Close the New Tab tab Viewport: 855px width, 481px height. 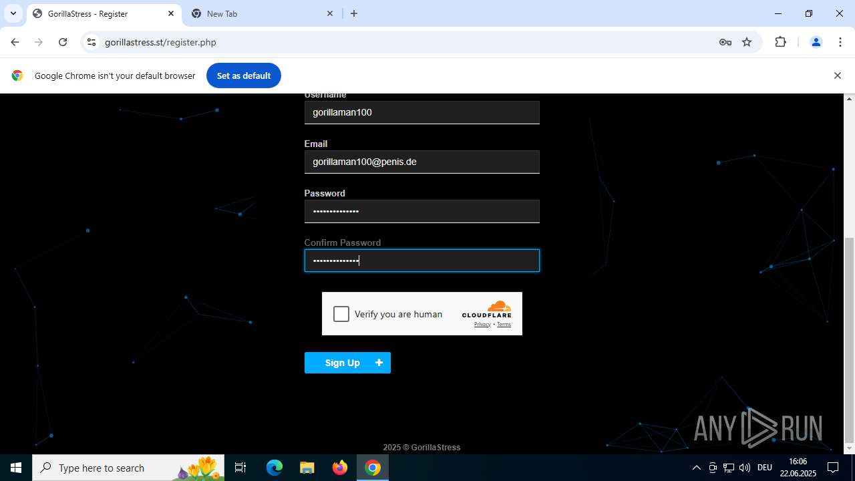click(x=330, y=13)
